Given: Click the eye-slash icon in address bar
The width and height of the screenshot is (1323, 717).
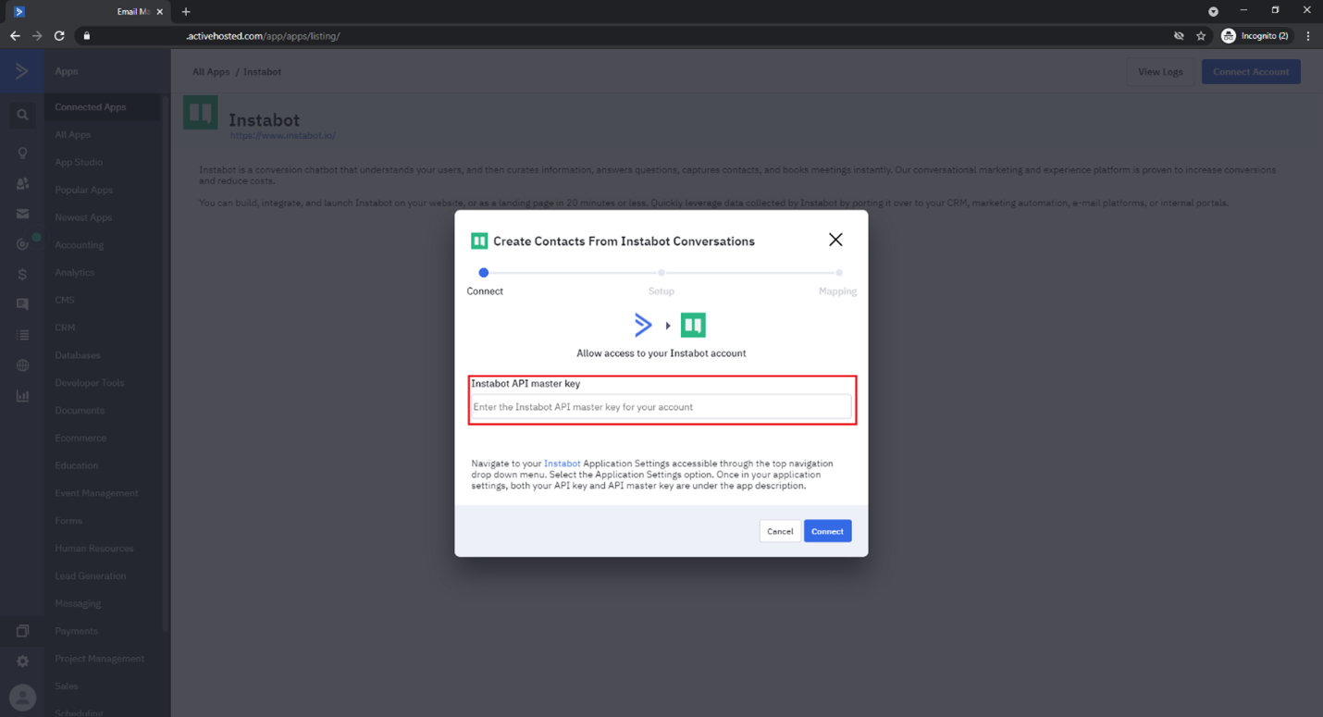Looking at the screenshot, I should pyautogui.click(x=1179, y=36).
